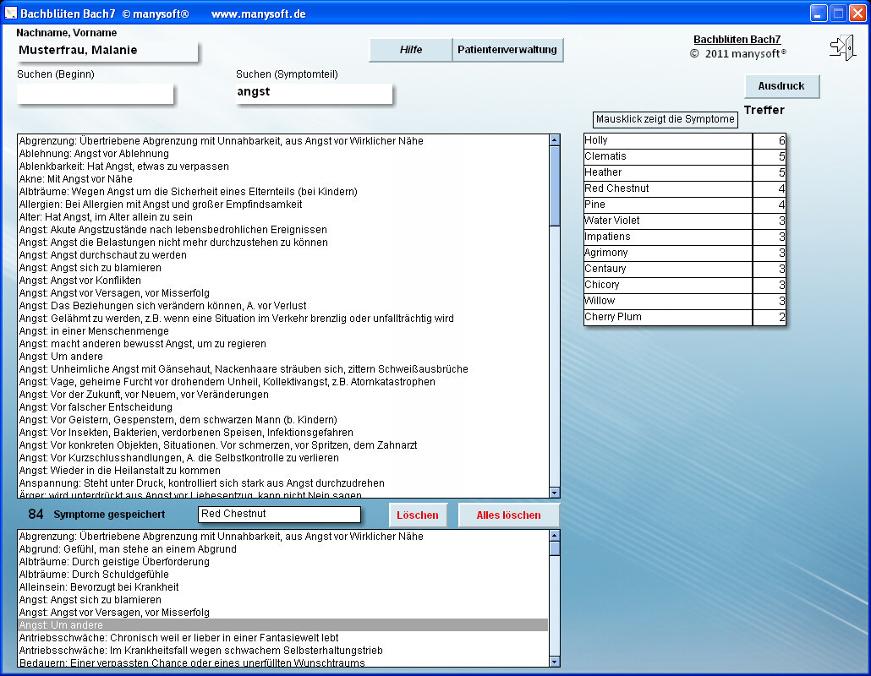Select 'Akne: Mit Angst vor Nähe'

click(283, 179)
